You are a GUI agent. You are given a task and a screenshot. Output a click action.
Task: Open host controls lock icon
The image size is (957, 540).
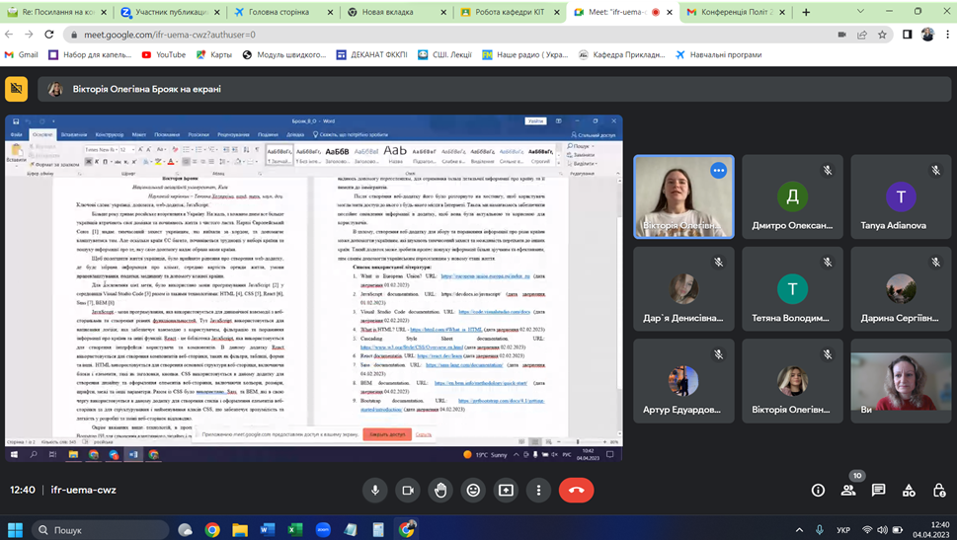(939, 490)
